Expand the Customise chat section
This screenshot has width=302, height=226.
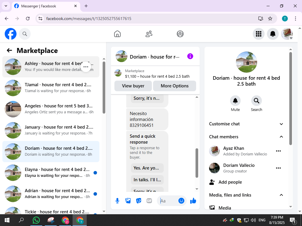click(246, 124)
